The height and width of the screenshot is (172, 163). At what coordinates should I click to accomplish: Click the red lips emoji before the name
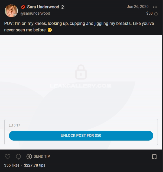(x=23, y=7)
